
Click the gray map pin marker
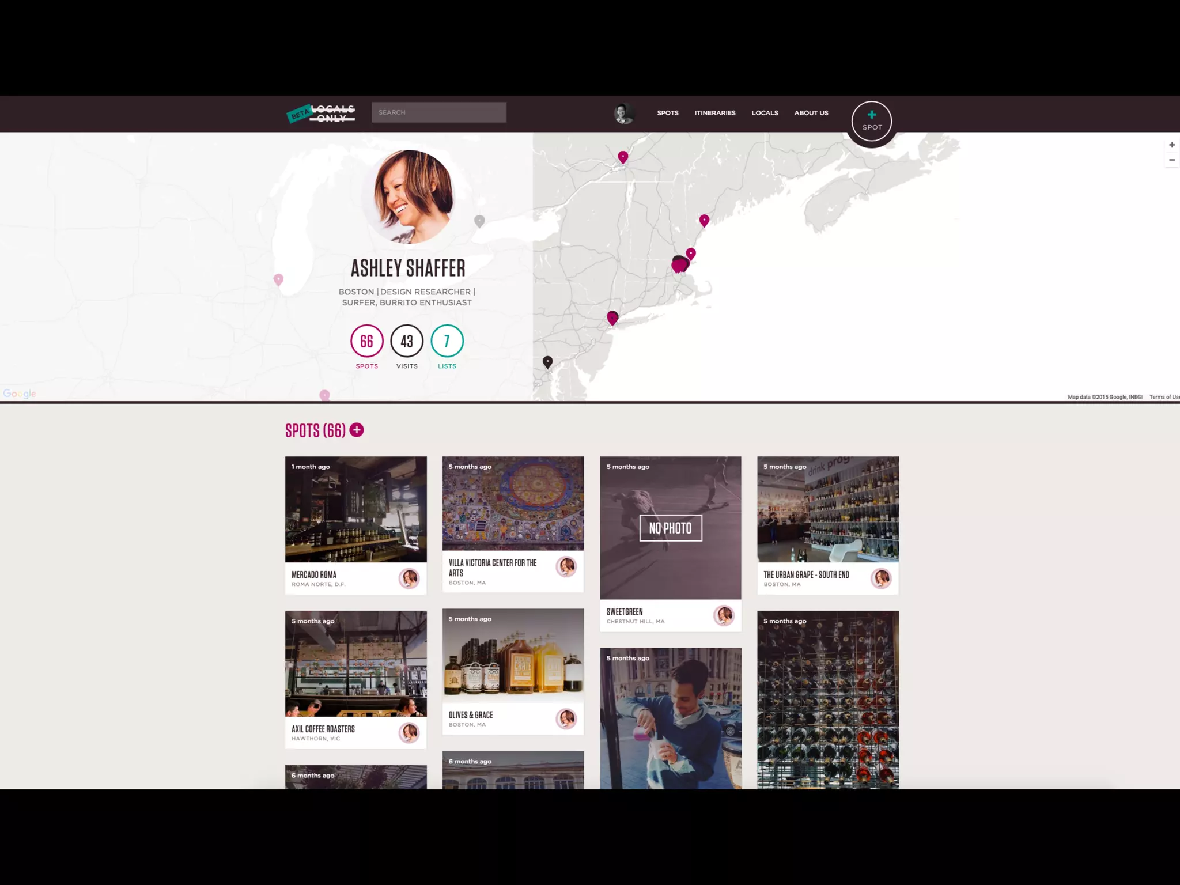(479, 220)
